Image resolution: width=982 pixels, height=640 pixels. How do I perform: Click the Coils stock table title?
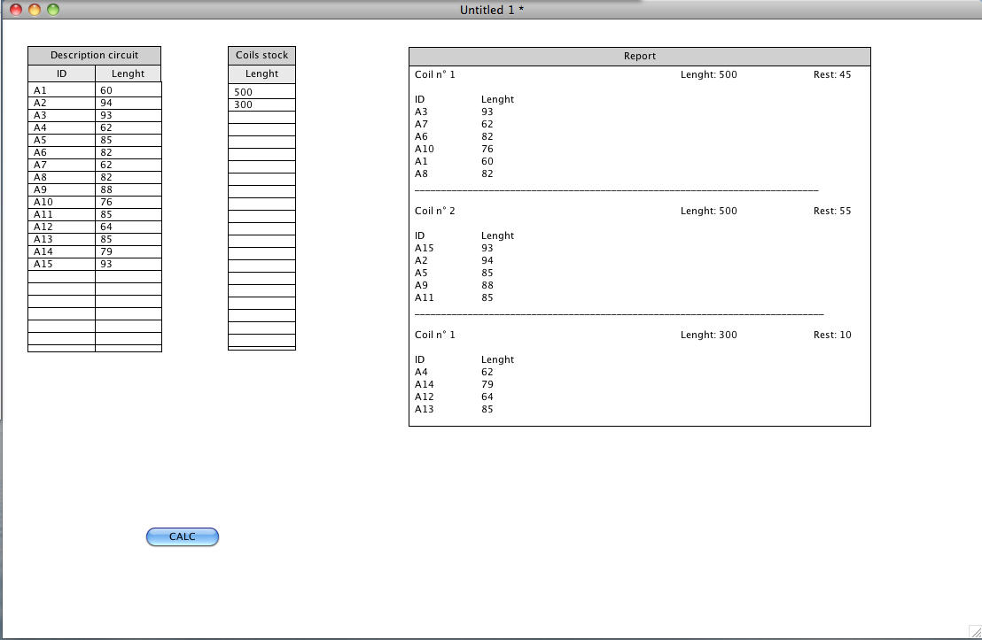coord(261,55)
